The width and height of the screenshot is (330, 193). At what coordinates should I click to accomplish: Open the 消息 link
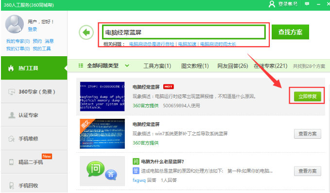coord(49,41)
